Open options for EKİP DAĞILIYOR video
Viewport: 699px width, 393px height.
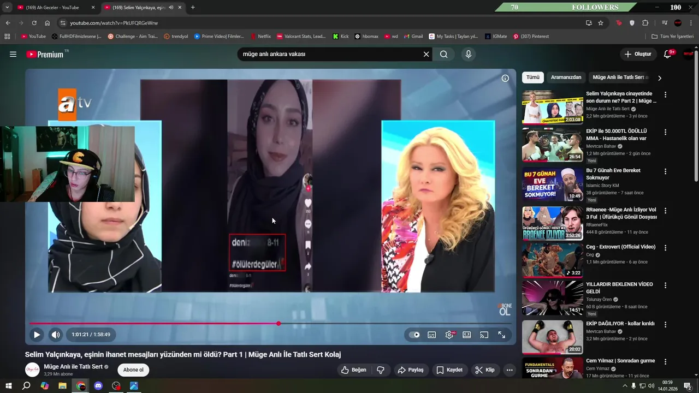pyautogui.click(x=665, y=324)
